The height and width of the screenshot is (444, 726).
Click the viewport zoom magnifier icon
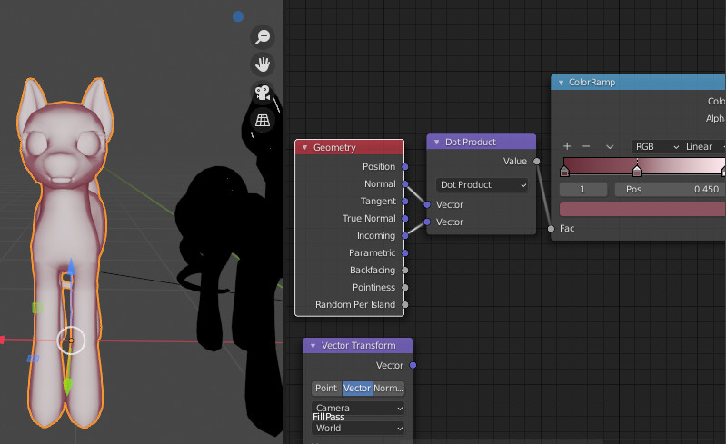[x=263, y=36]
